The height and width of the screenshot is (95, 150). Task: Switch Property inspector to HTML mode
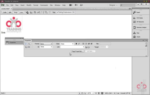coord(28,44)
